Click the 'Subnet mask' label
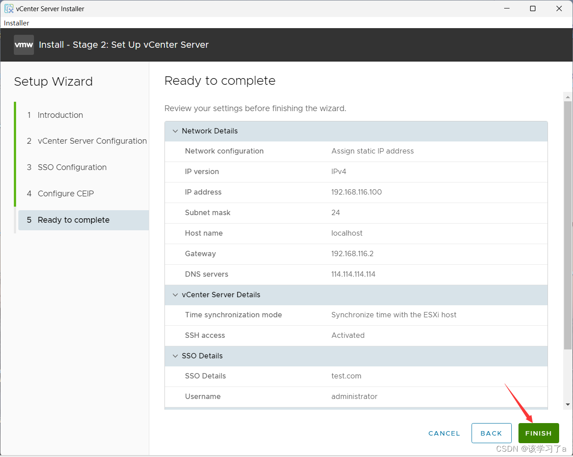The height and width of the screenshot is (457, 573). 208,213
